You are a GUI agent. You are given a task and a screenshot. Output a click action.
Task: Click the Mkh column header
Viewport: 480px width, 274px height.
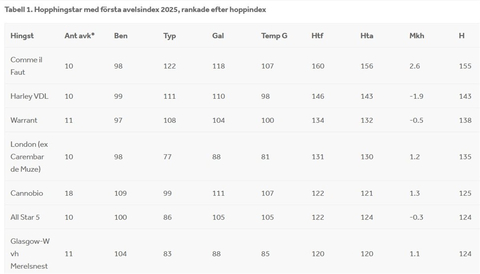(x=416, y=36)
